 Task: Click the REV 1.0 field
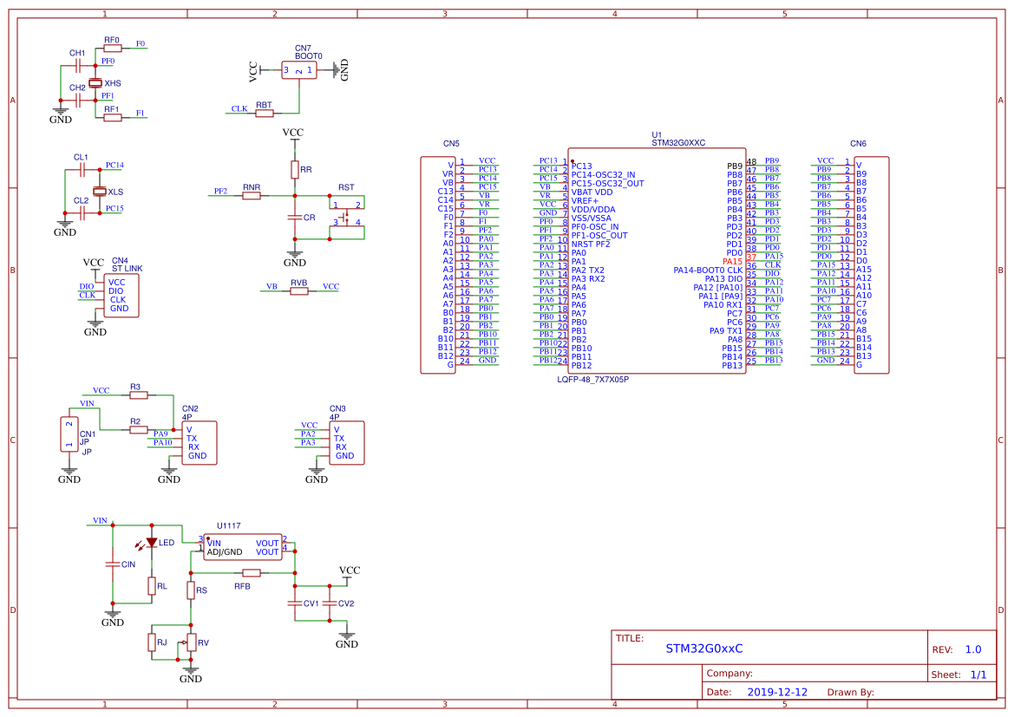[x=973, y=649]
